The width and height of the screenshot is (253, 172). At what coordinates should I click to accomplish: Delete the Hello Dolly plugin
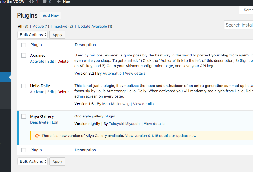(x=63, y=92)
